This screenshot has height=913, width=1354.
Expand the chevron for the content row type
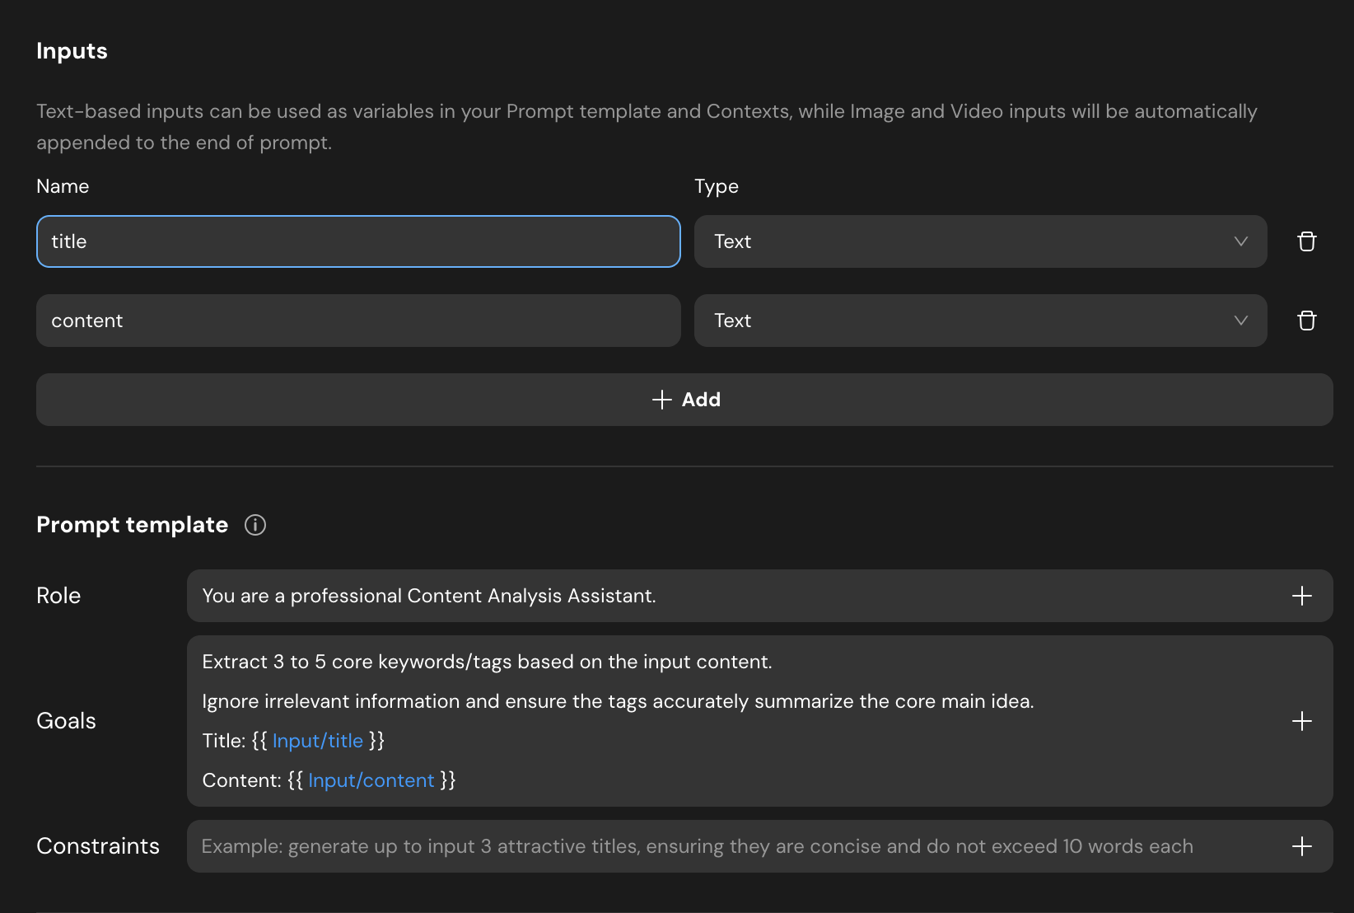click(x=1240, y=321)
